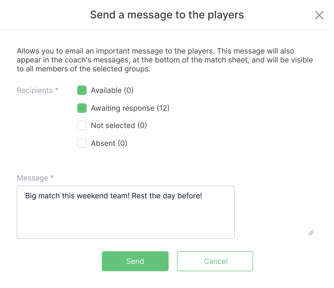Send the weekend match message to players
Viewport: 334px width, 288px height.
click(x=135, y=261)
